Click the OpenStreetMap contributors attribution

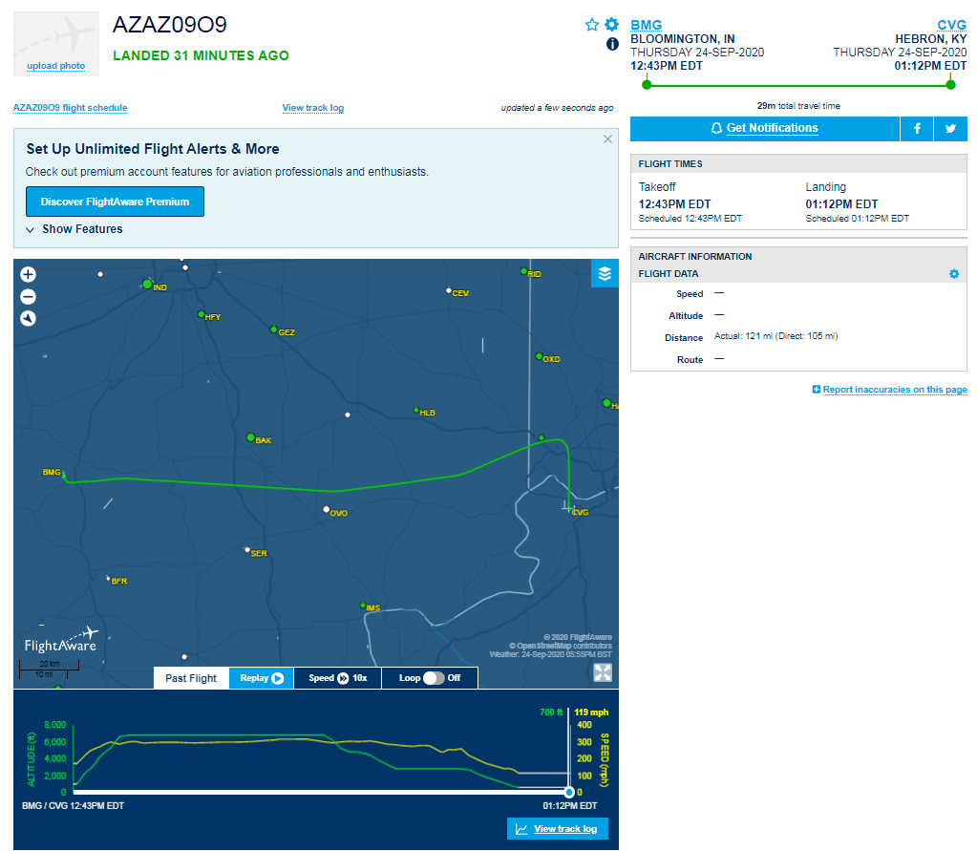(x=561, y=646)
